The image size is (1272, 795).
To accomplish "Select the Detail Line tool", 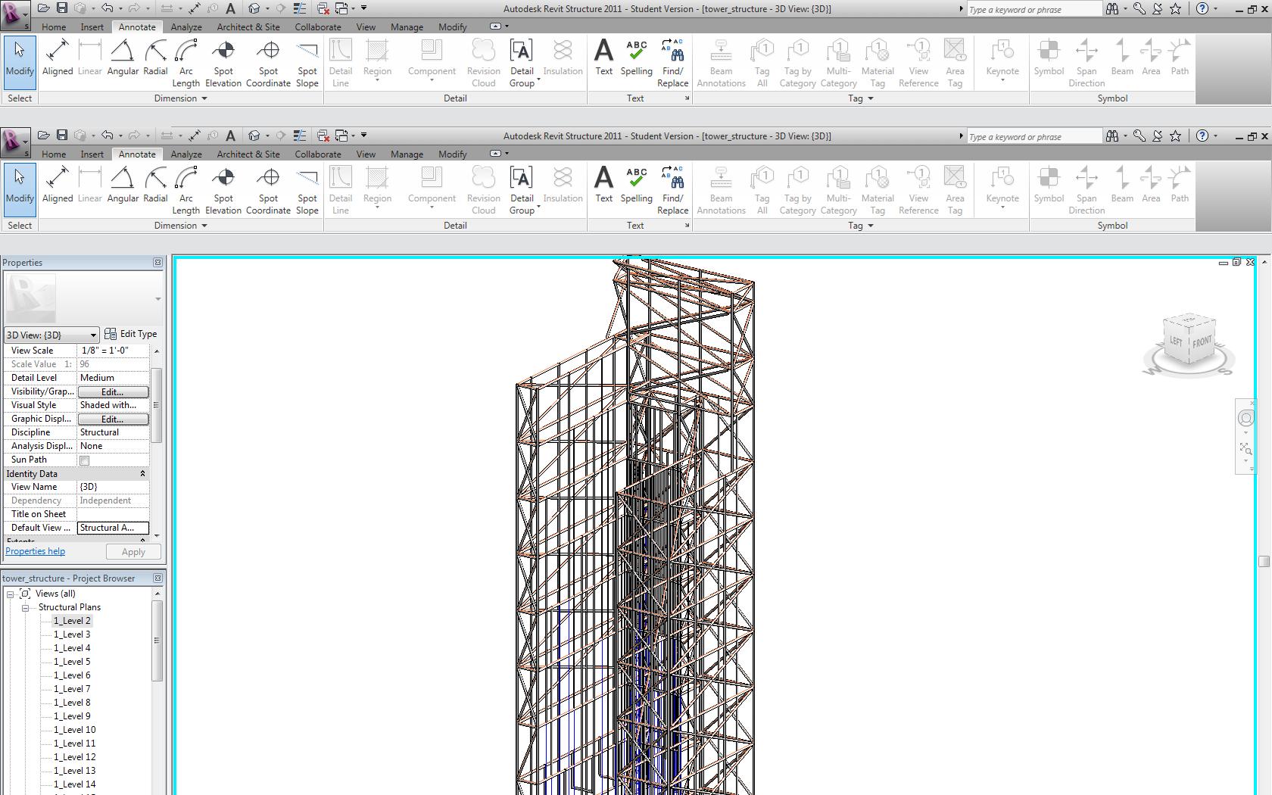I will [341, 61].
